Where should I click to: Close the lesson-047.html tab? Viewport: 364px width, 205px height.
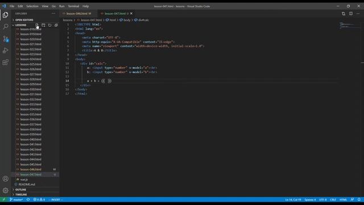point(131,14)
